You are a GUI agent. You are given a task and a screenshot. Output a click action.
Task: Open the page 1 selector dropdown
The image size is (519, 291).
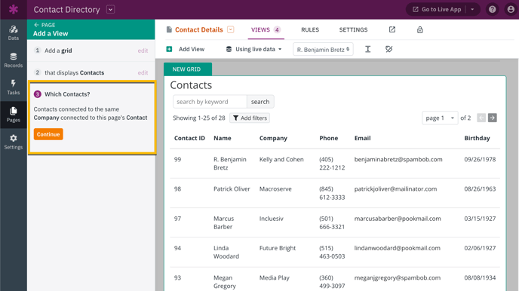tap(440, 118)
